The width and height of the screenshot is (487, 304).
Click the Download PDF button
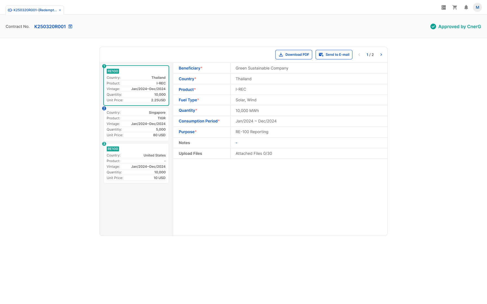pyautogui.click(x=294, y=55)
